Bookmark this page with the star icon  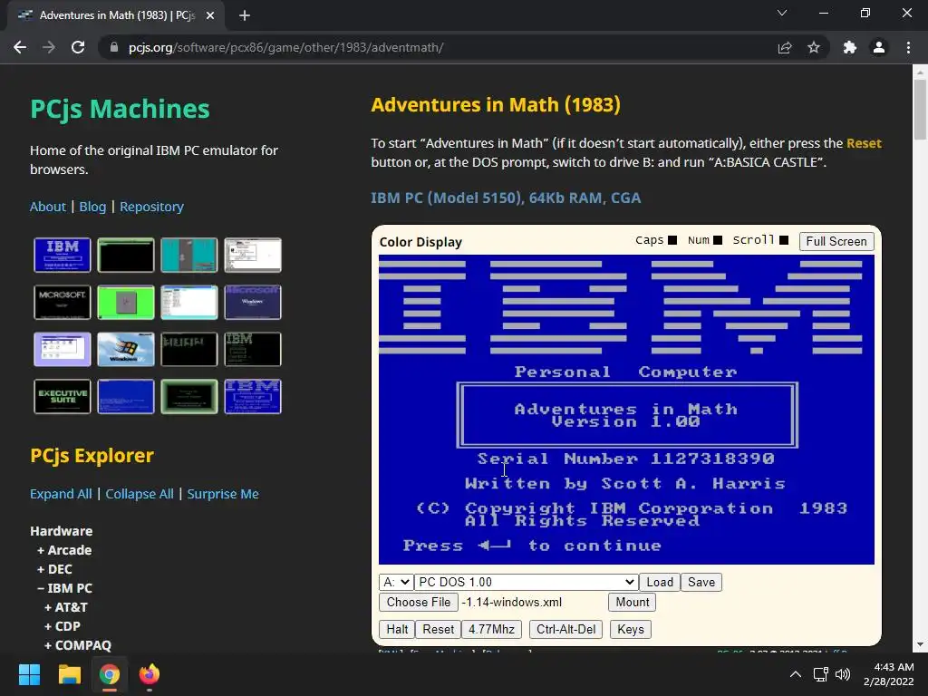pyautogui.click(x=814, y=47)
